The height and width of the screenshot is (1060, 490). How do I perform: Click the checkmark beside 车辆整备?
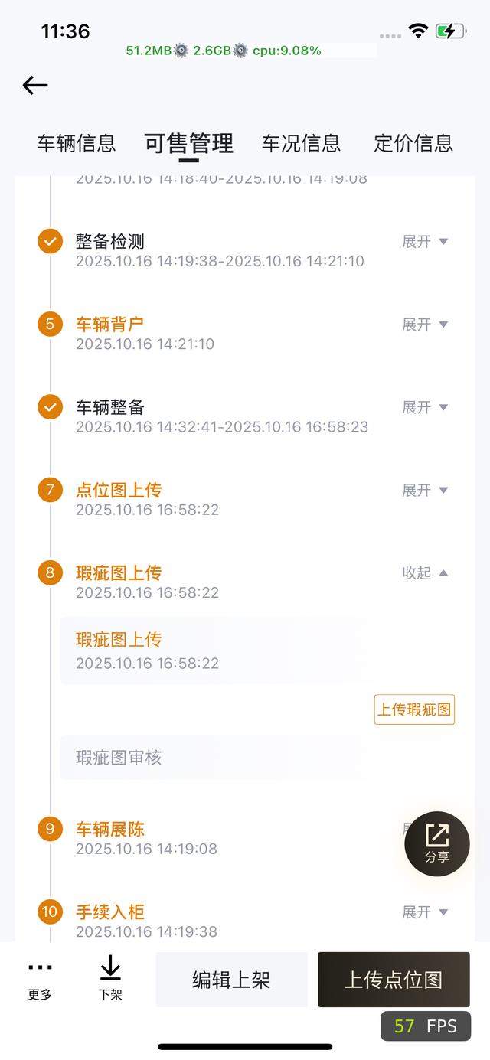pos(50,406)
